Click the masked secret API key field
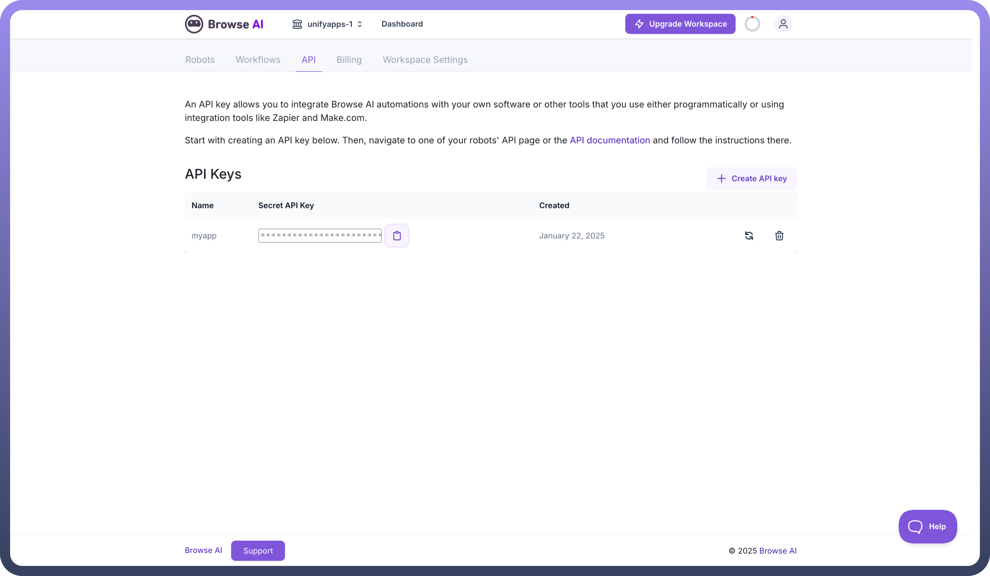This screenshot has height=576, width=990. point(320,235)
